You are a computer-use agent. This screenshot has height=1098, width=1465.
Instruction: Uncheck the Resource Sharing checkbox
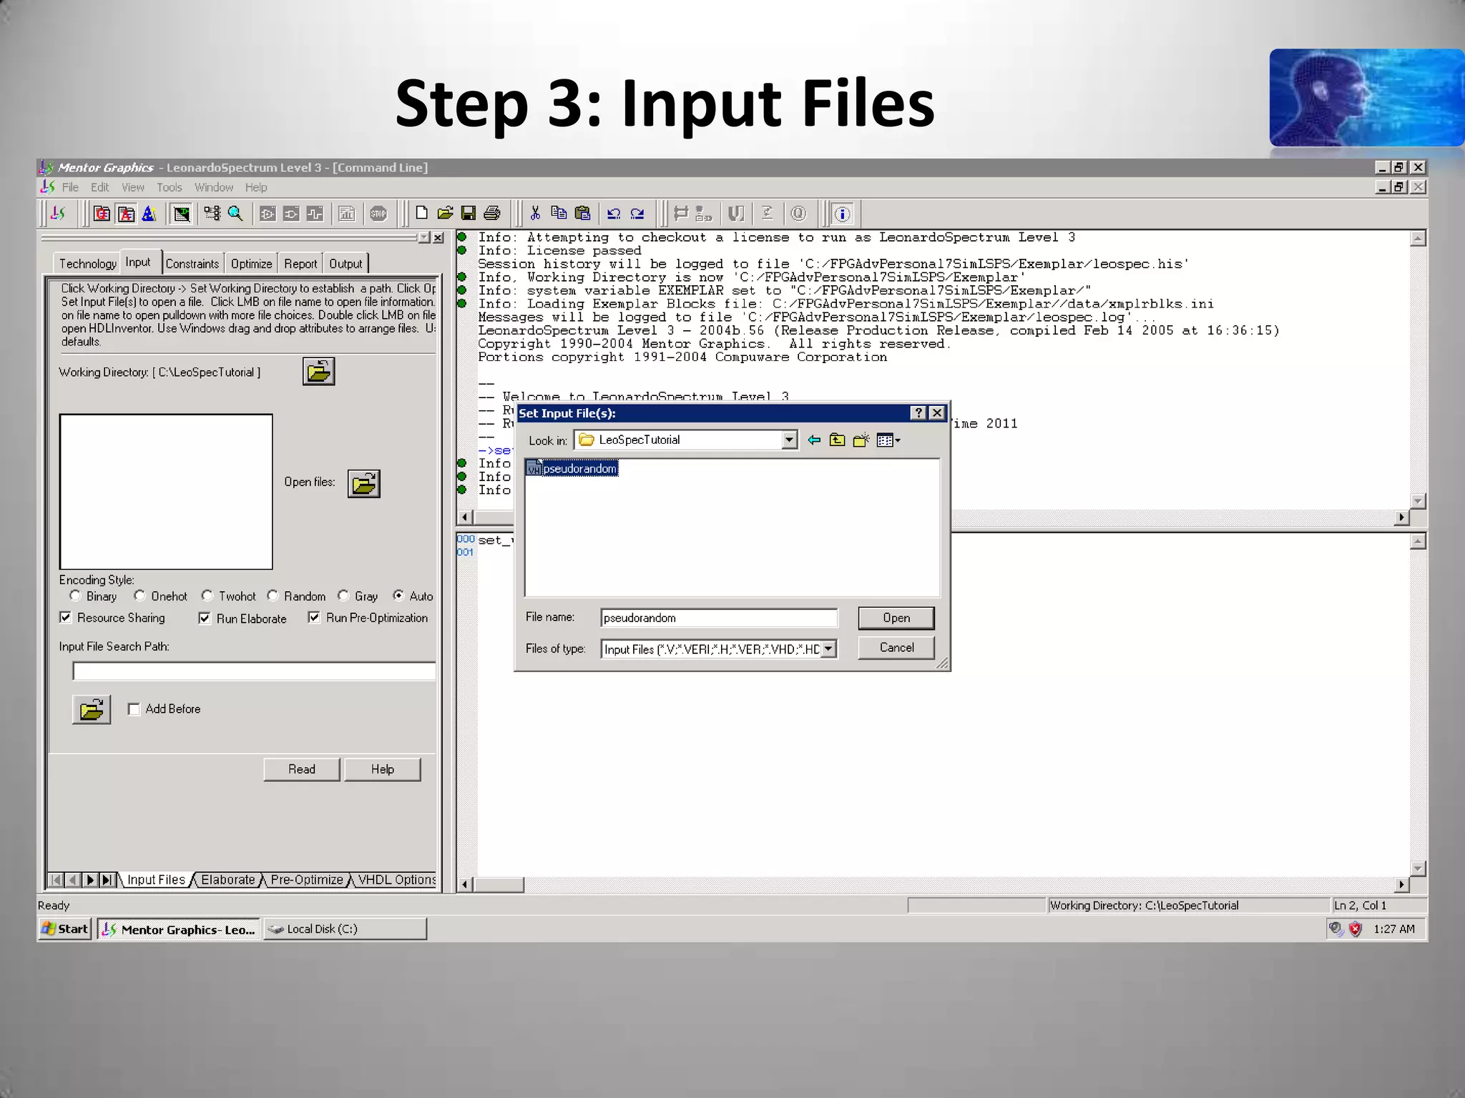tap(66, 618)
